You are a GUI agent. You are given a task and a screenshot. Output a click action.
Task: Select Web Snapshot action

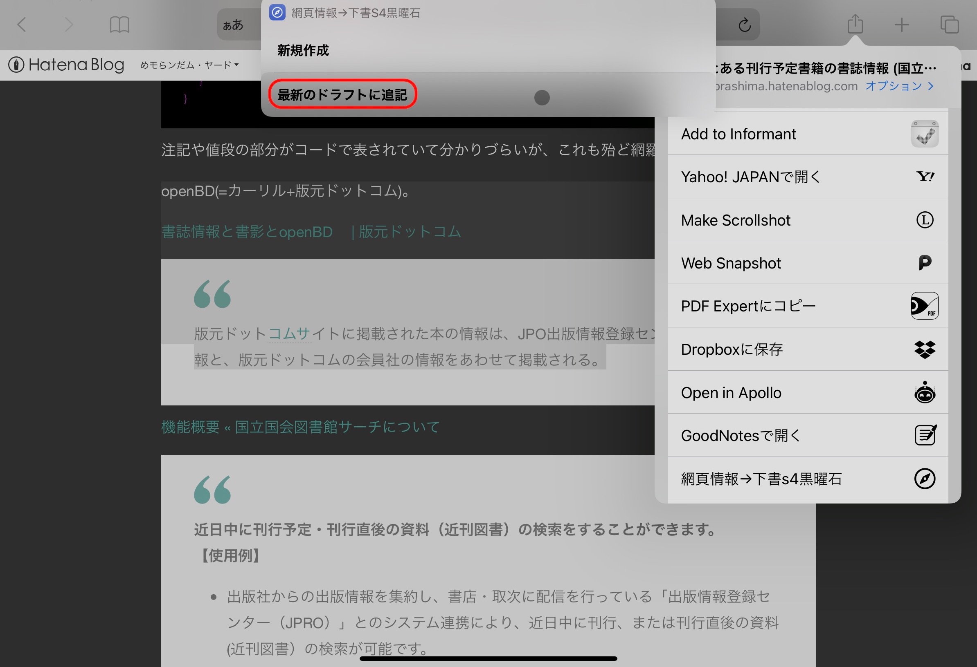click(x=807, y=263)
